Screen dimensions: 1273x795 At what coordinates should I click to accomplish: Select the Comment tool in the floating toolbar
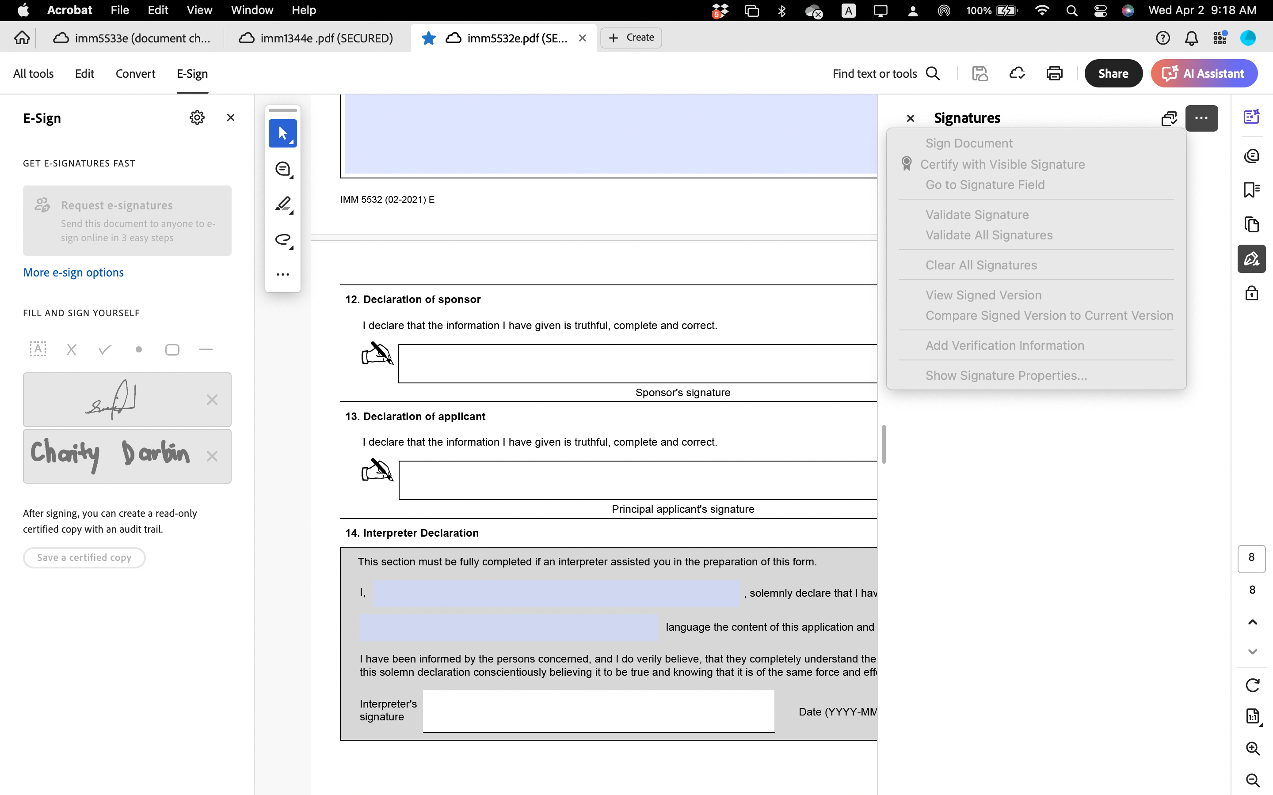click(x=283, y=169)
